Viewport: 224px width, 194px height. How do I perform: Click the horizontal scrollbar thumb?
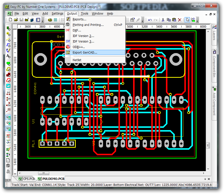(x=44, y=173)
